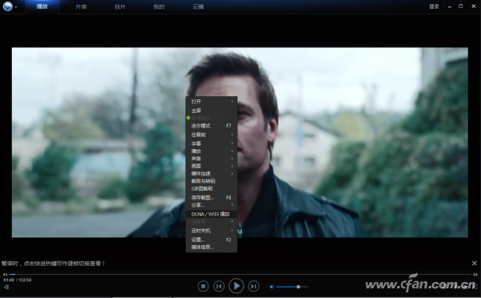Choose 截取与转码 menu entry
Image resolution: width=481 pixels, height=298 pixels.
(212, 181)
